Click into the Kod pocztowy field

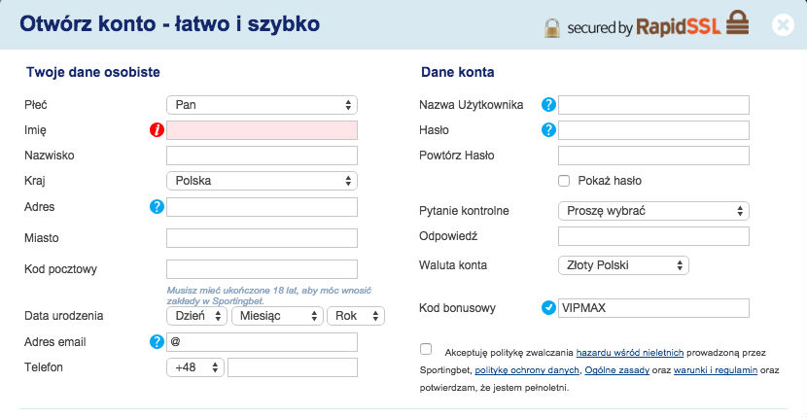(x=262, y=269)
